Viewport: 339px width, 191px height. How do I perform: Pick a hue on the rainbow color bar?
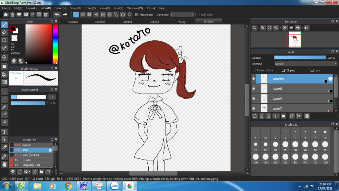click(x=55, y=44)
